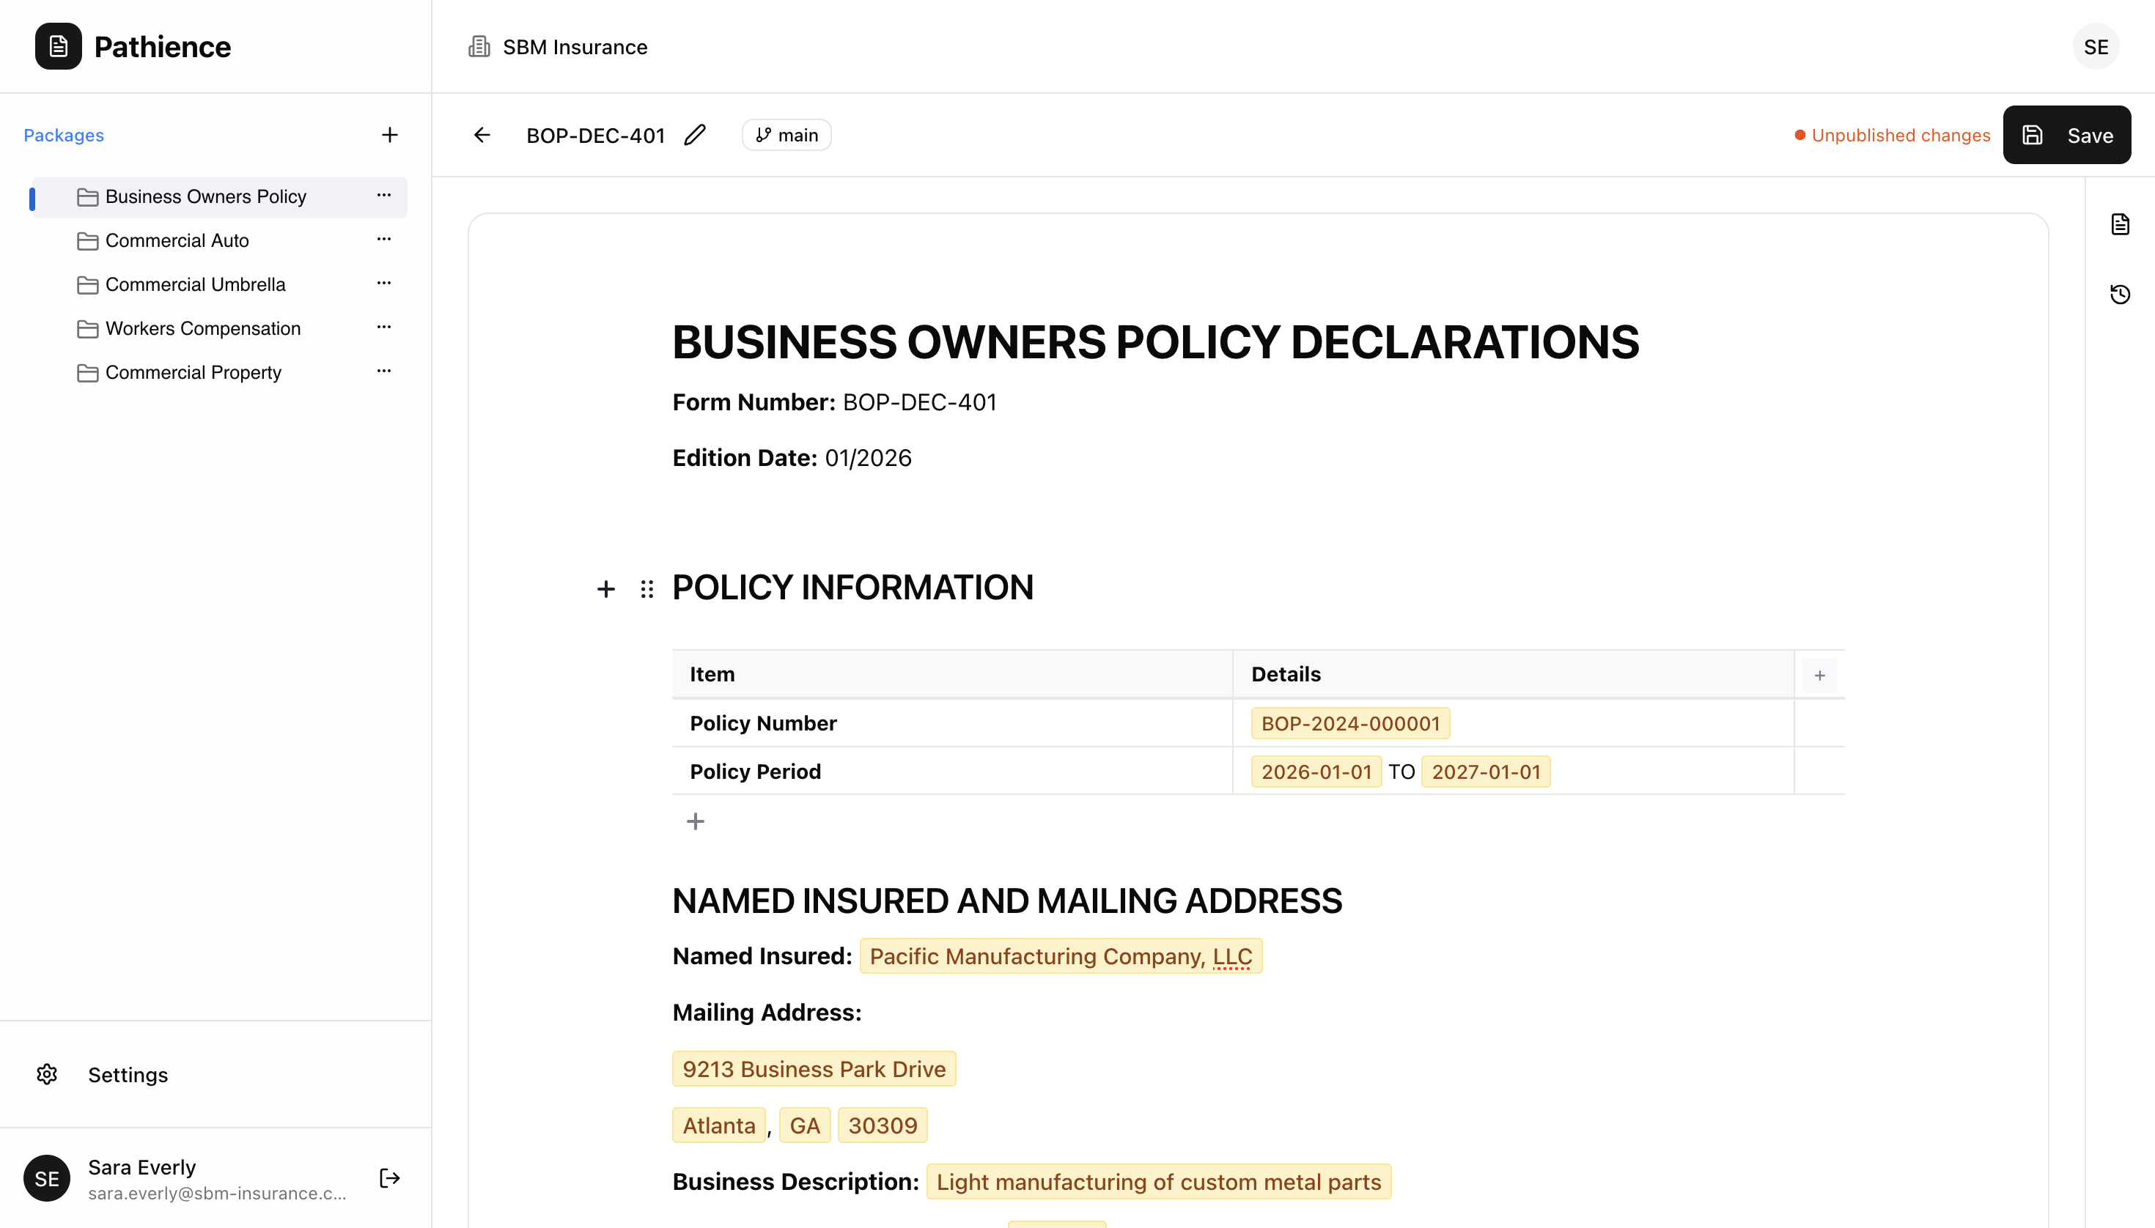The height and width of the screenshot is (1228, 2155).
Task: Add a new package with the plus icon
Action: [389, 134]
